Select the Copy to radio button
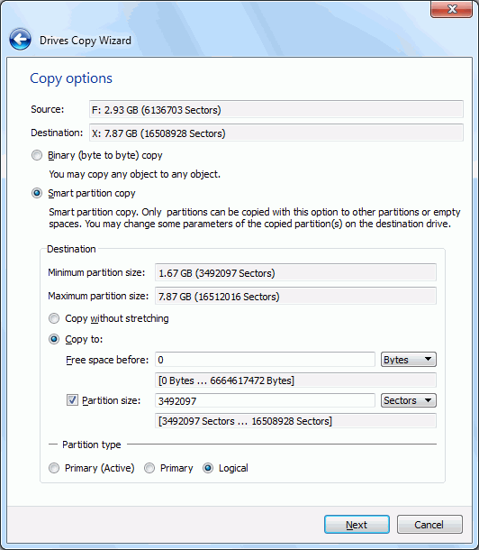The image size is (479, 550). [x=54, y=339]
